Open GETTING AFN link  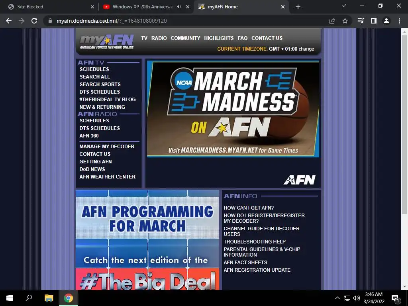[x=96, y=162]
